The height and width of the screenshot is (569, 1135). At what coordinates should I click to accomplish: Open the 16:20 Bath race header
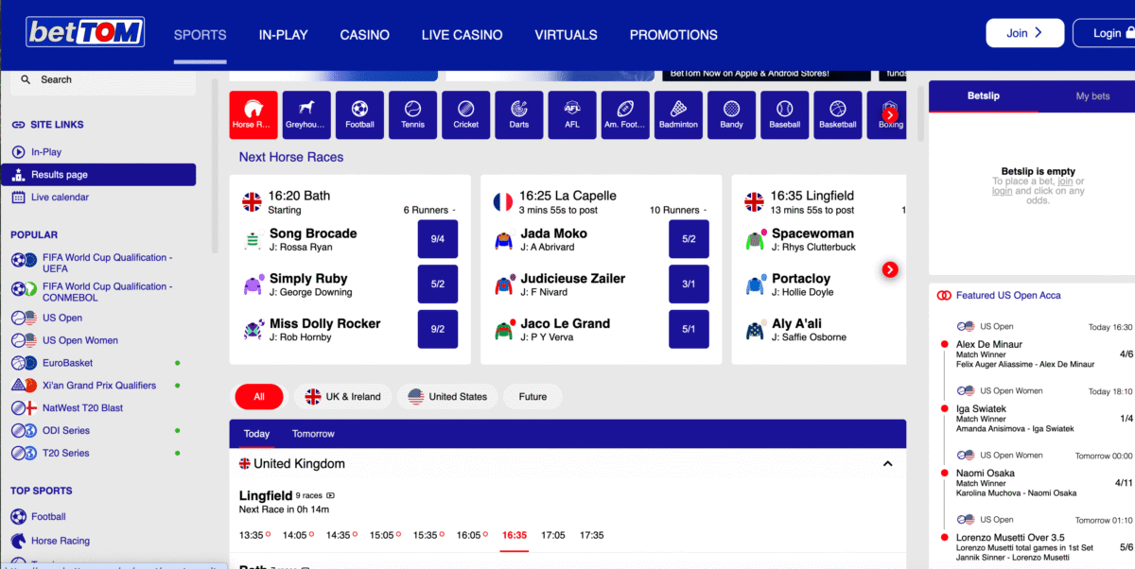click(x=299, y=196)
